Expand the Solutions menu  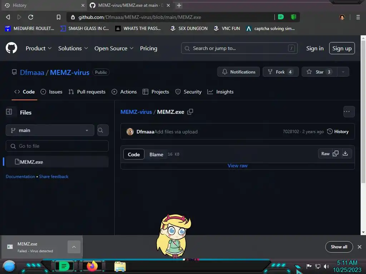tap(73, 48)
